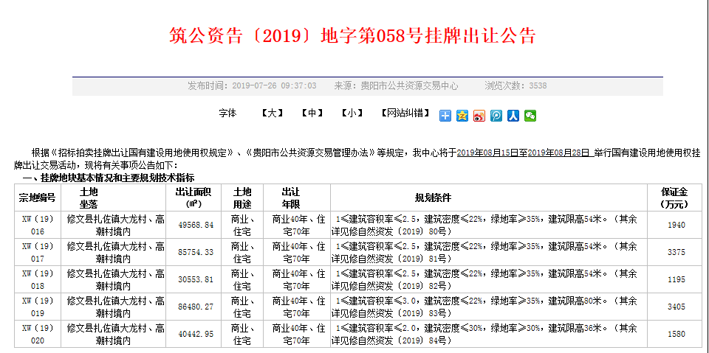The height and width of the screenshot is (353, 709).
Task: Click section heading 一、挂牌地块基本情况和主要规划技术指标
Action: coord(109,178)
